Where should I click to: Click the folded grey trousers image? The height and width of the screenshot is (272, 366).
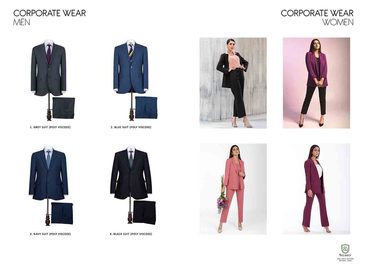click(x=64, y=108)
